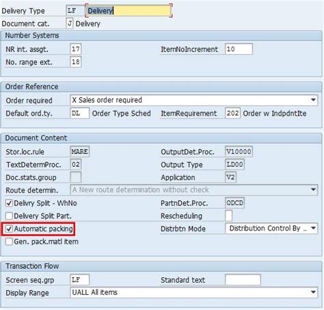Toggle the Delivry Split - WhNo checkbox
Image resolution: width=324 pixels, height=310 pixels.
pyautogui.click(x=9, y=203)
